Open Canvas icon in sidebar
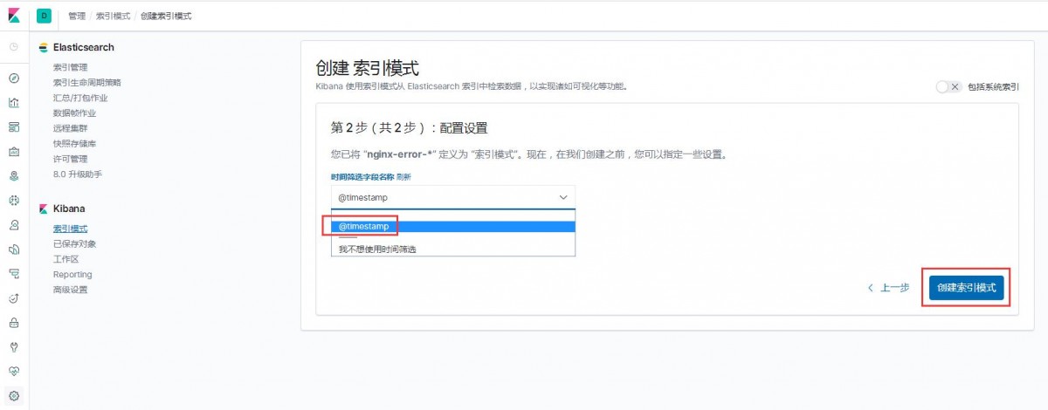This screenshot has width=1048, height=410. click(x=14, y=152)
